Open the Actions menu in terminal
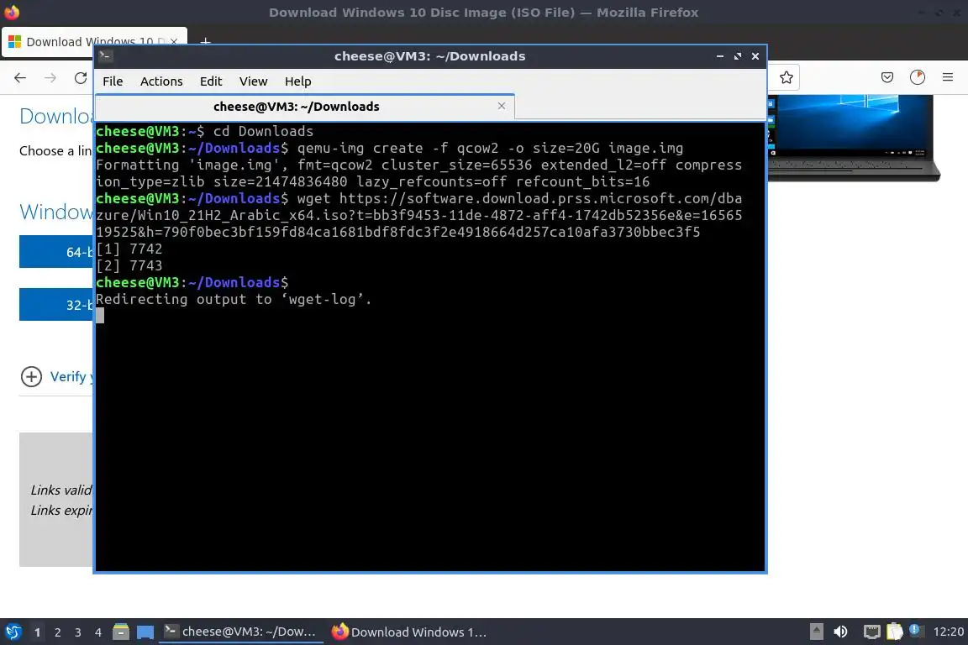Screen dimensions: 968x645 click(x=161, y=81)
